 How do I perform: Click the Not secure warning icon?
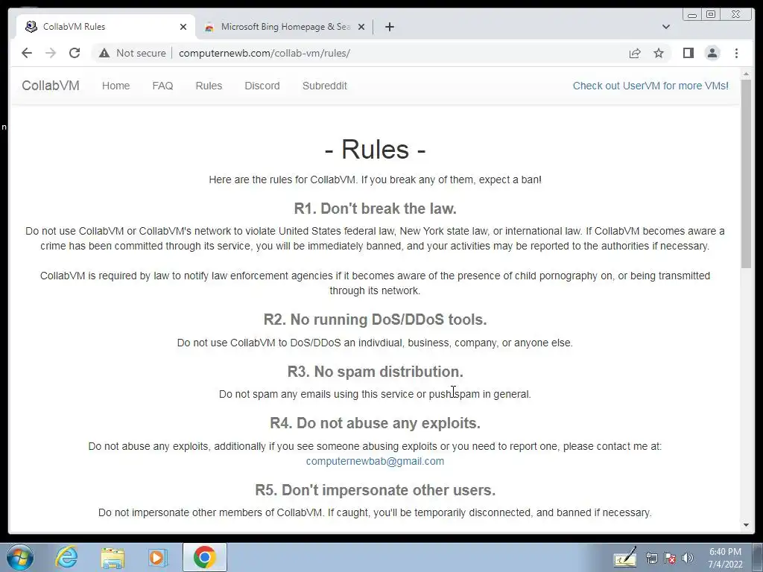pos(104,53)
